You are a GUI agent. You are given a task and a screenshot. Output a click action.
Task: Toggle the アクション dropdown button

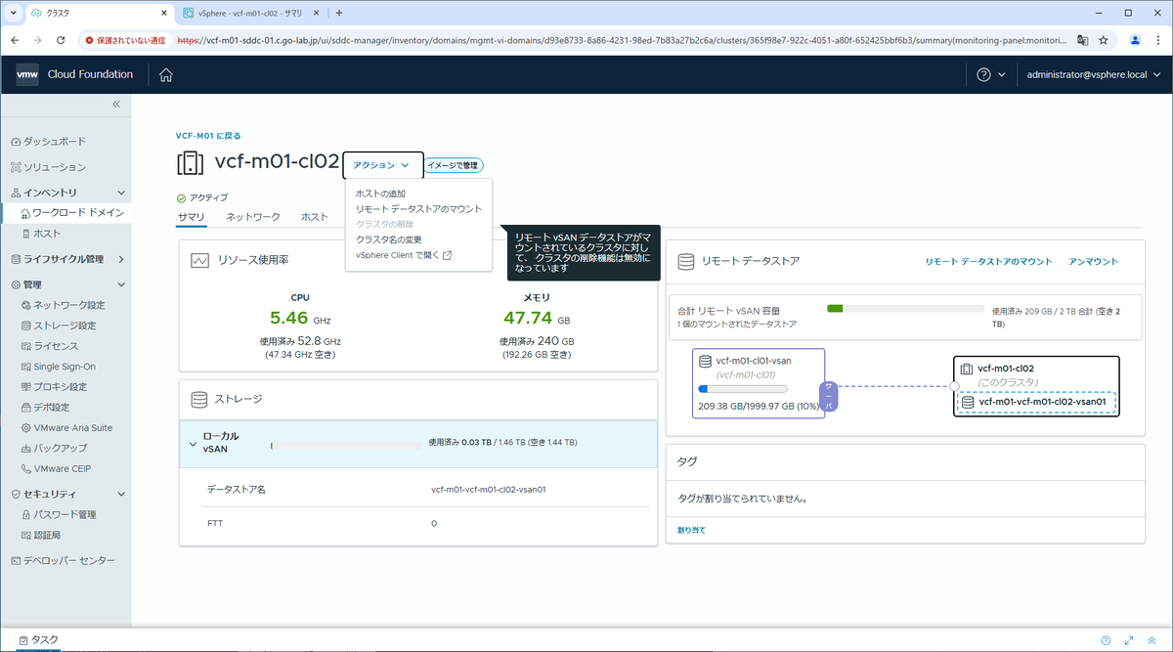pyautogui.click(x=383, y=165)
